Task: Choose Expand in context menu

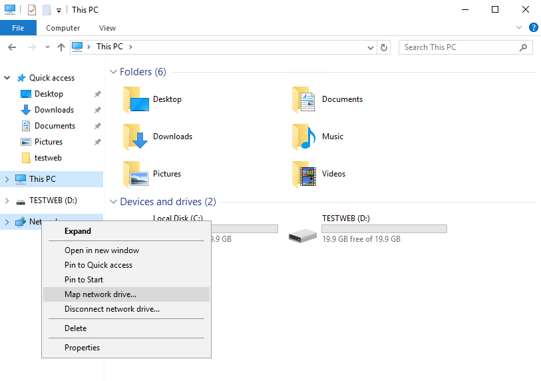Action: [126, 231]
